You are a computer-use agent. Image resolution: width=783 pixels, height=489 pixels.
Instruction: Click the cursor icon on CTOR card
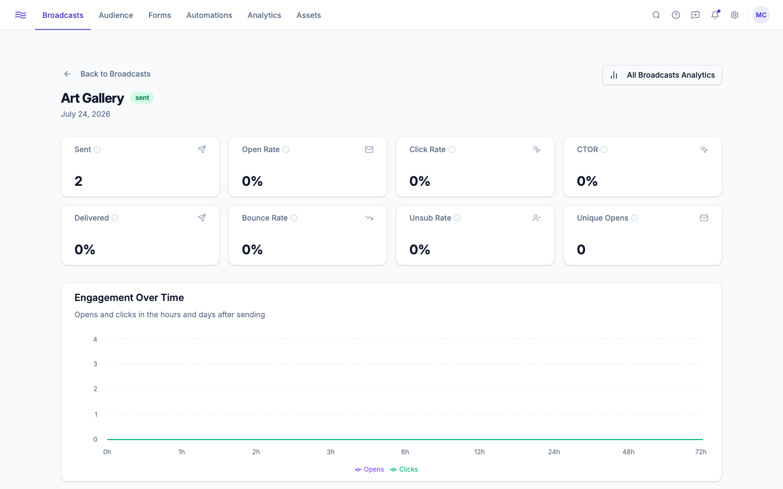[704, 149]
